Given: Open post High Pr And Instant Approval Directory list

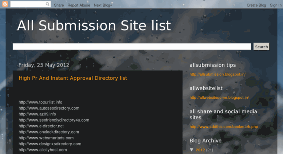Looking at the screenshot, I should click(73, 78).
